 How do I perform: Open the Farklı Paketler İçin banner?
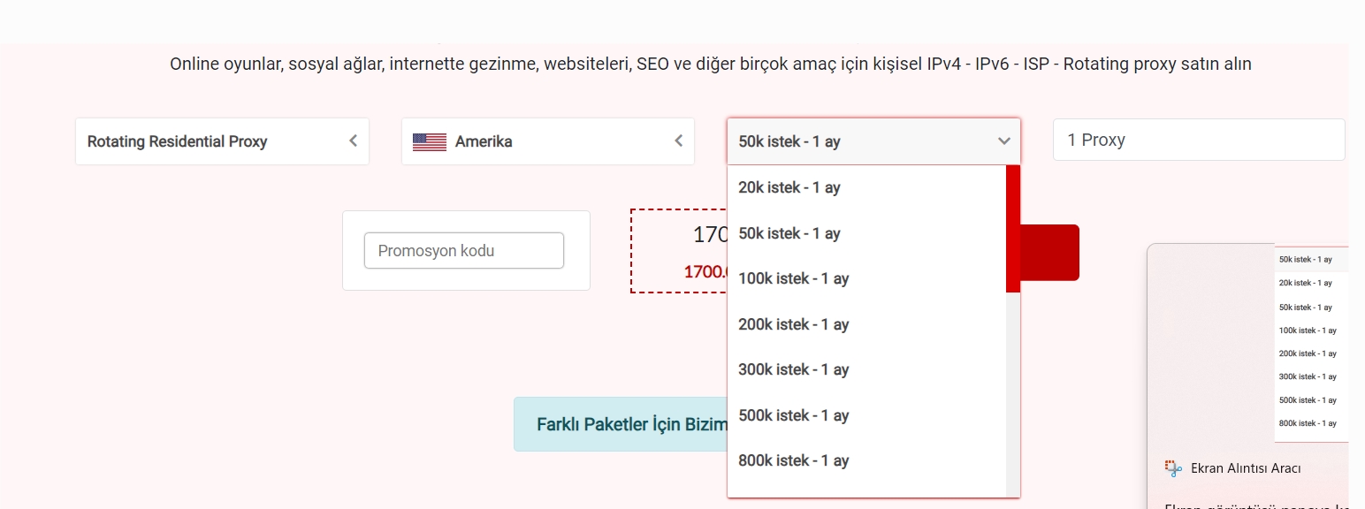[621, 424]
